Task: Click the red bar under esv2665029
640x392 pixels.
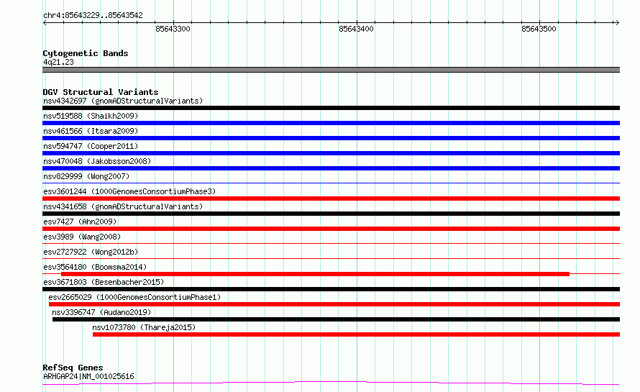Action: coord(334,304)
